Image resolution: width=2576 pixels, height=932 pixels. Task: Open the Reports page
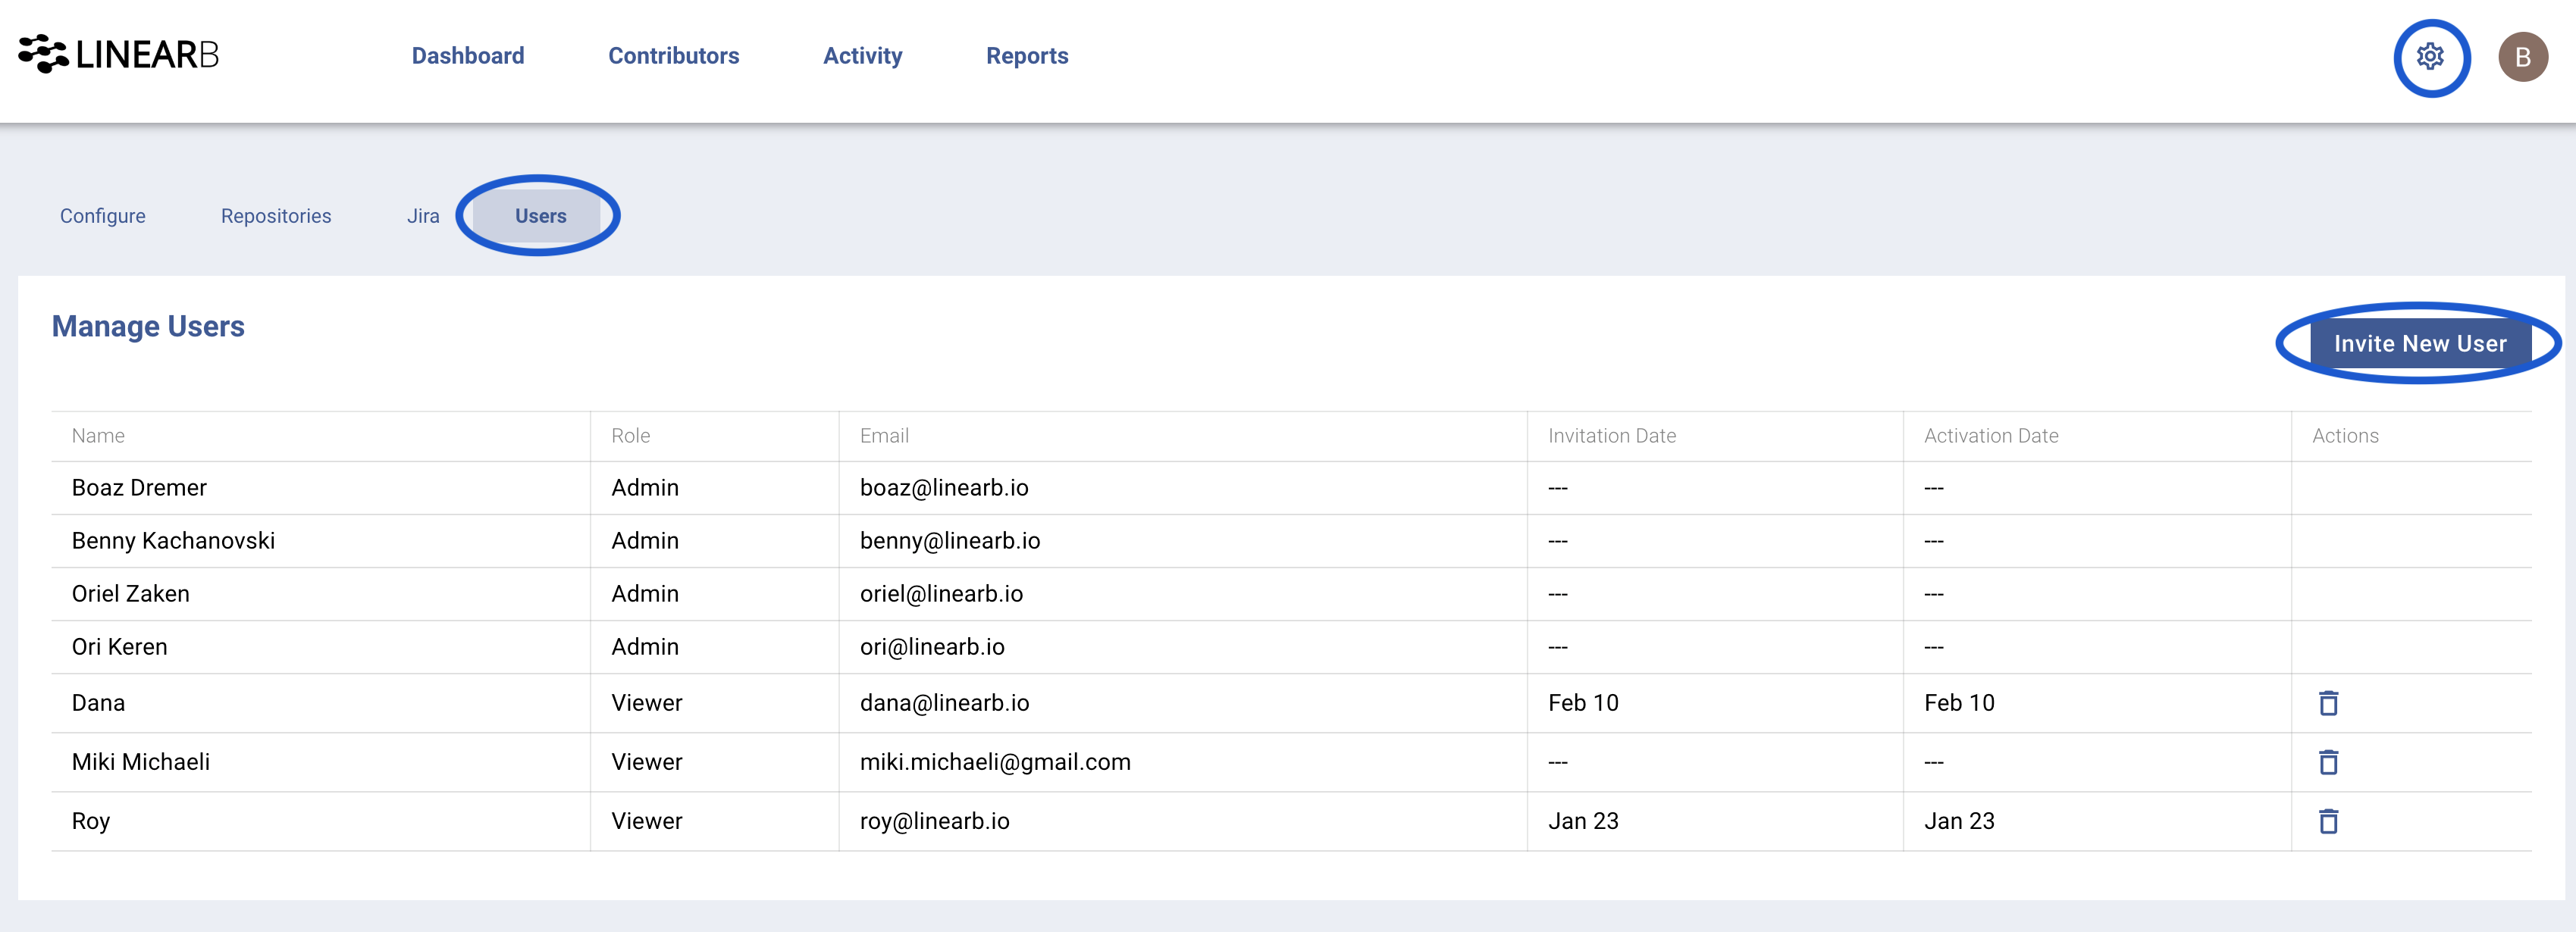pos(1027,56)
